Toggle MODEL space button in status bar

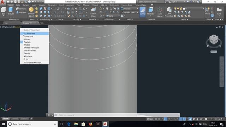150,119
